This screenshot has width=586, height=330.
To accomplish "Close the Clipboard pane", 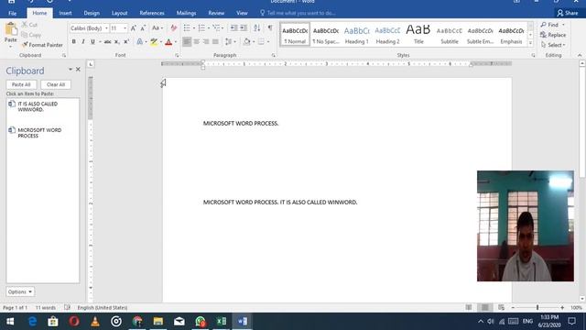I will point(78,70).
